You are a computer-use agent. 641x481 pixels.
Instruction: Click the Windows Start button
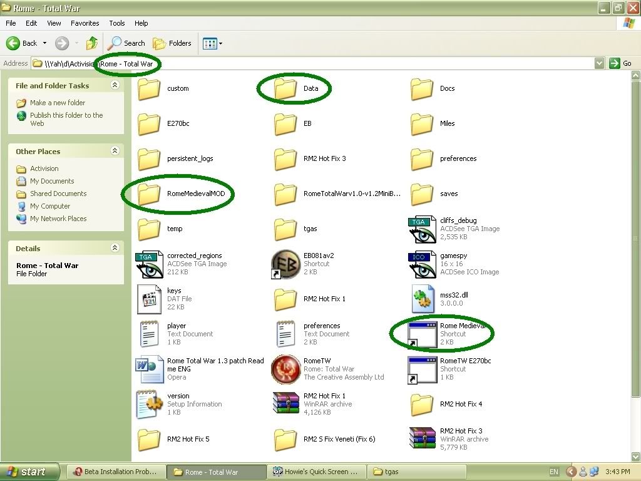[x=29, y=472]
